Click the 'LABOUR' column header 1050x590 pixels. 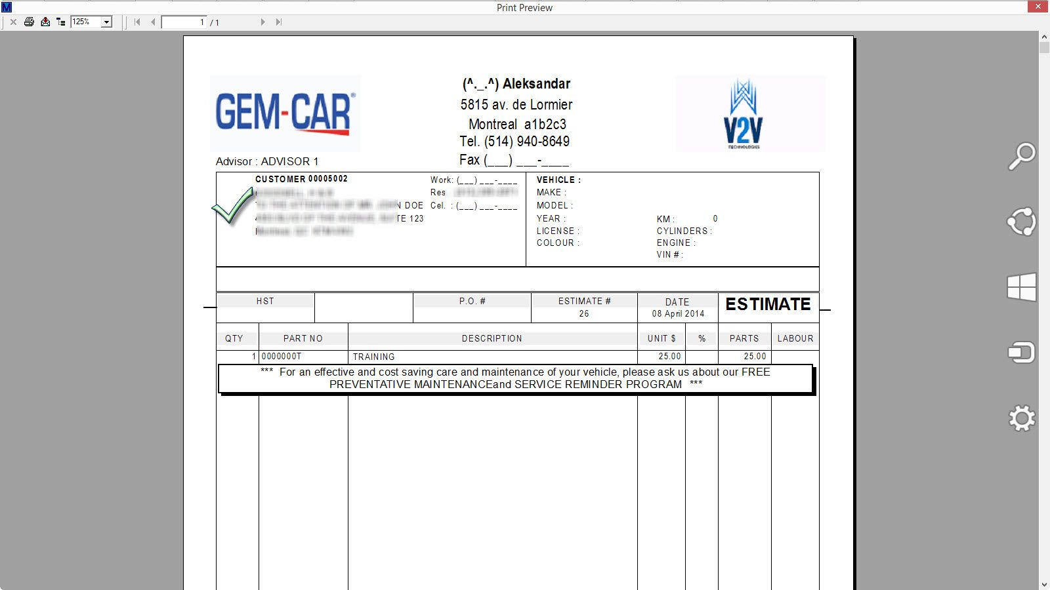[x=795, y=338]
